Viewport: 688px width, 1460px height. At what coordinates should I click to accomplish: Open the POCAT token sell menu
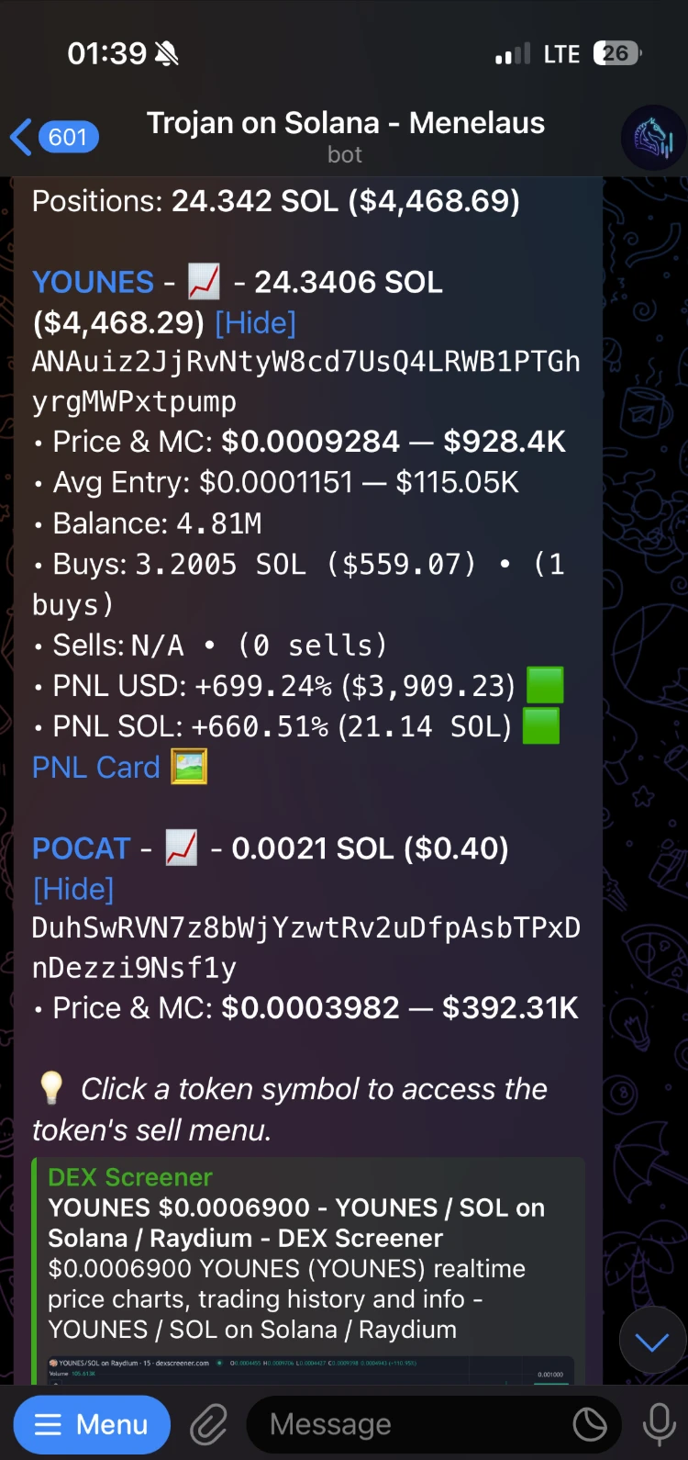pos(82,848)
